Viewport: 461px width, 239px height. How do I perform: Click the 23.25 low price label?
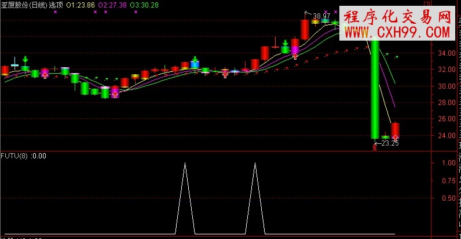click(x=389, y=143)
